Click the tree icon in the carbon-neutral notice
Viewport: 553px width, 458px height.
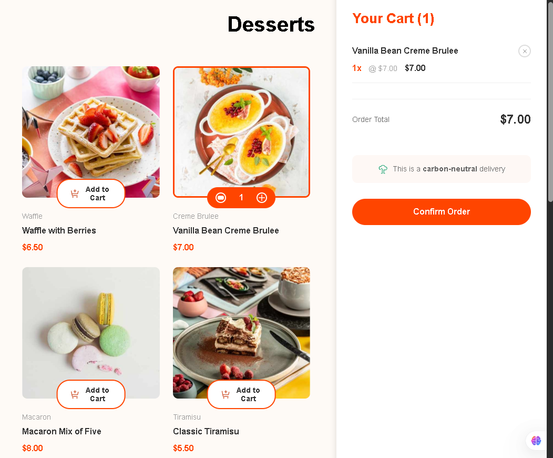(x=383, y=169)
